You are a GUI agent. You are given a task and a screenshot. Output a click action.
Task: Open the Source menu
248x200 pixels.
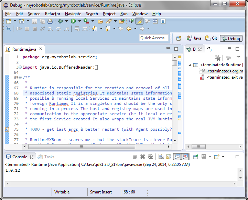(34, 14)
